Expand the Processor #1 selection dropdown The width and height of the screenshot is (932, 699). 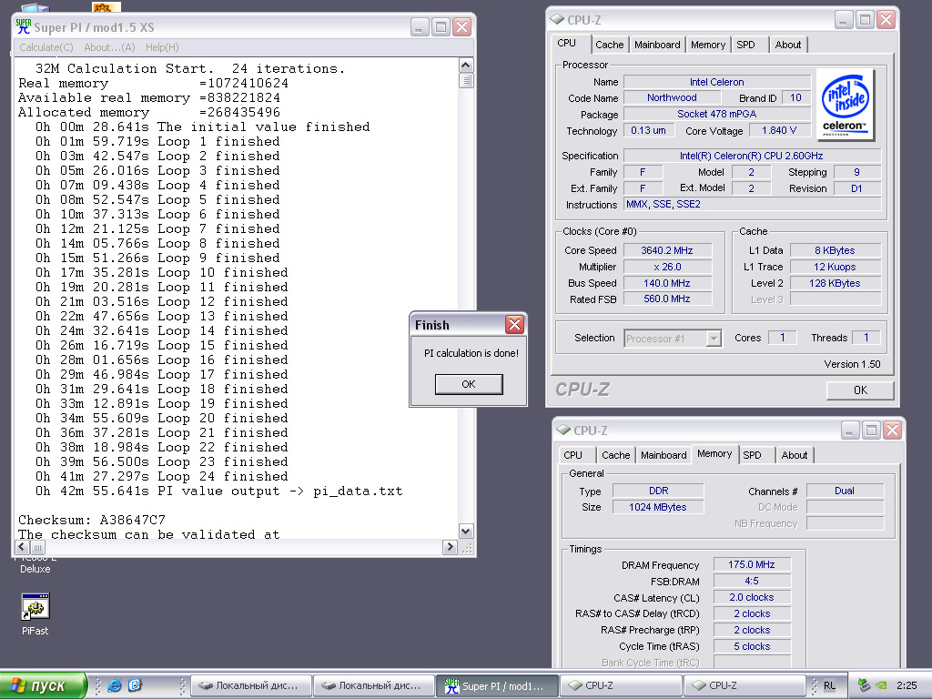[x=714, y=339]
